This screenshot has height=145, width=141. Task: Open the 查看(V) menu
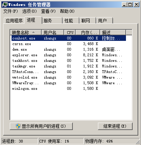point(48,11)
